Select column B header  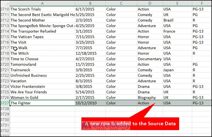point(90,3)
